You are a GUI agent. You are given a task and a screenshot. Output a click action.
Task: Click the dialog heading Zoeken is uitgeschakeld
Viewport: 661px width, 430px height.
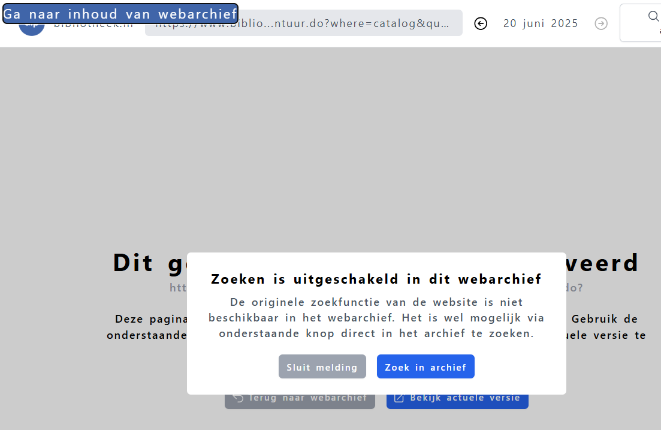point(376,279)
